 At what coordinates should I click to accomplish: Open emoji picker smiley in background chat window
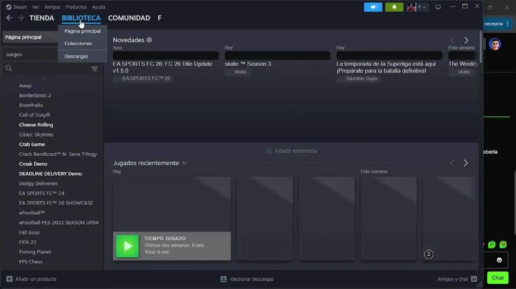coord(499,260)
